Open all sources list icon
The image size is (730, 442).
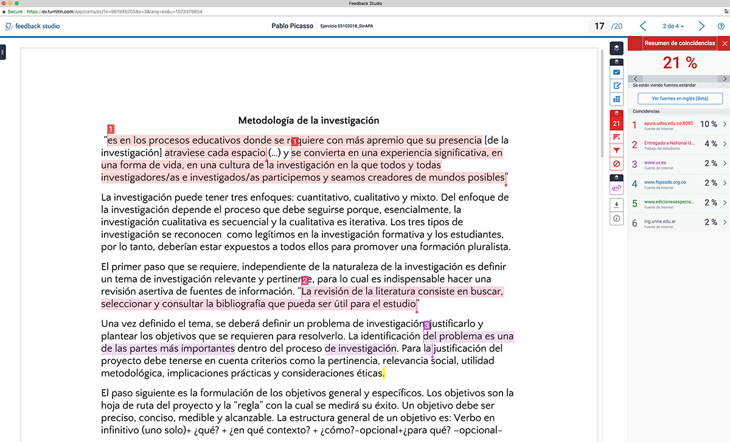(617, 137)
